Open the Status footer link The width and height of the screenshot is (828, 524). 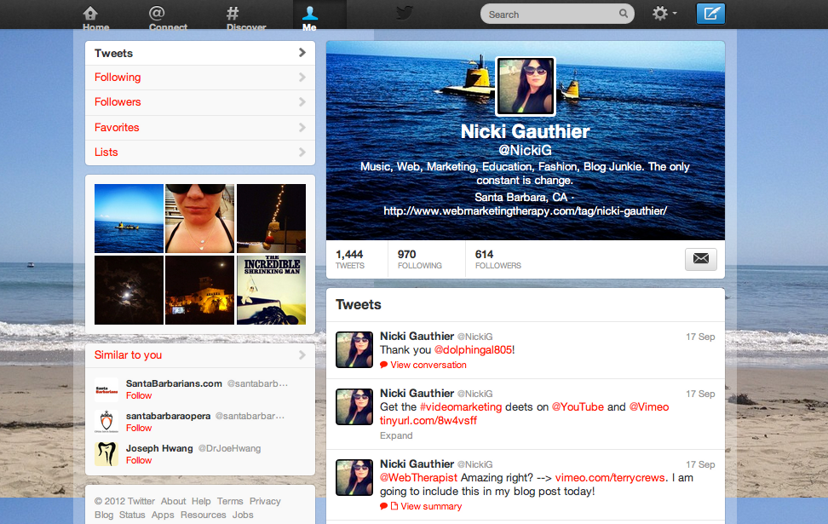click(132, 515)
